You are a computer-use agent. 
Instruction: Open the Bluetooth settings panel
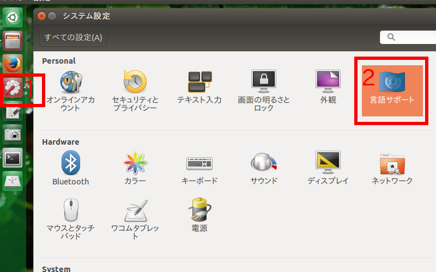point(71,168)
